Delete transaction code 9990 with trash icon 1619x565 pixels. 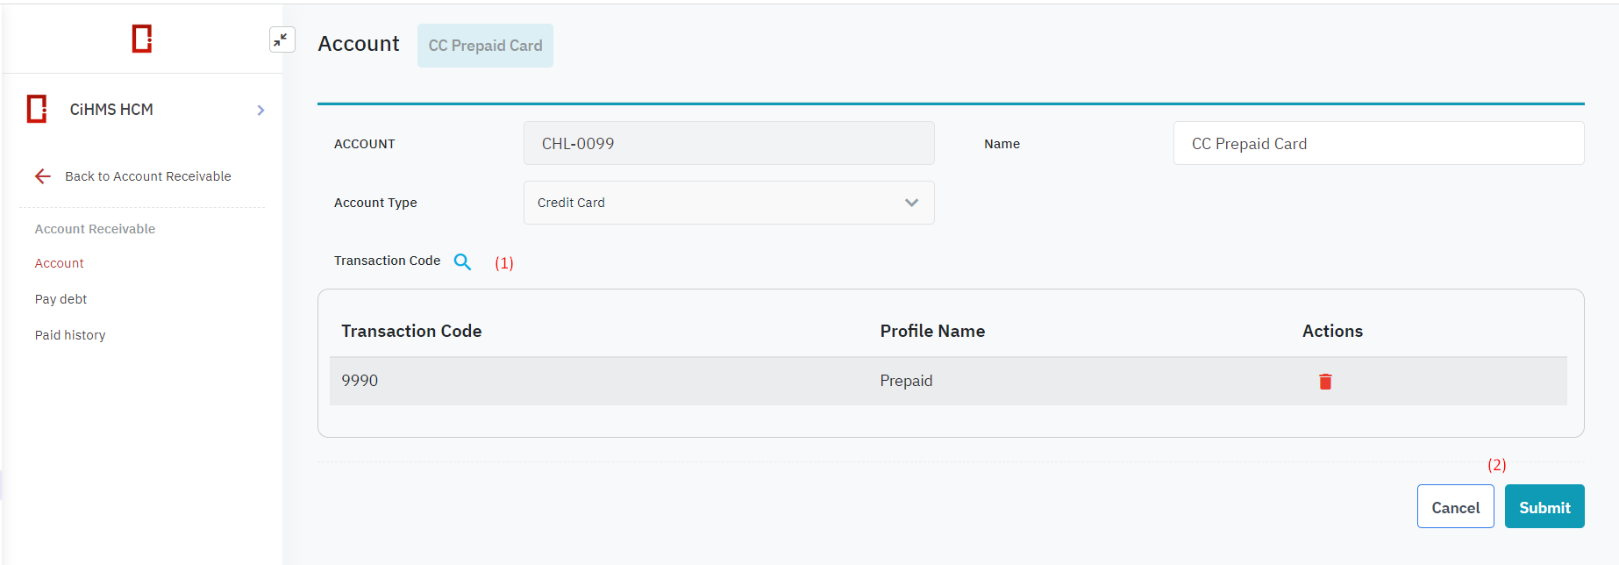1325,382
